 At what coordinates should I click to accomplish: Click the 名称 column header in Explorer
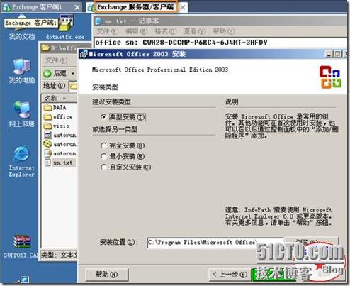point(59,98)
